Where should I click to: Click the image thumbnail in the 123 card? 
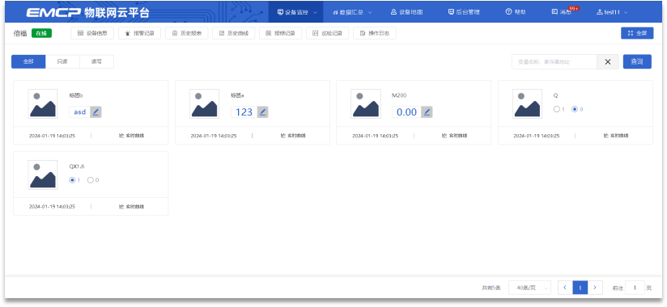204,103
